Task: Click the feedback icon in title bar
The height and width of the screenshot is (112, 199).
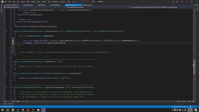Action: pos(177,2)
